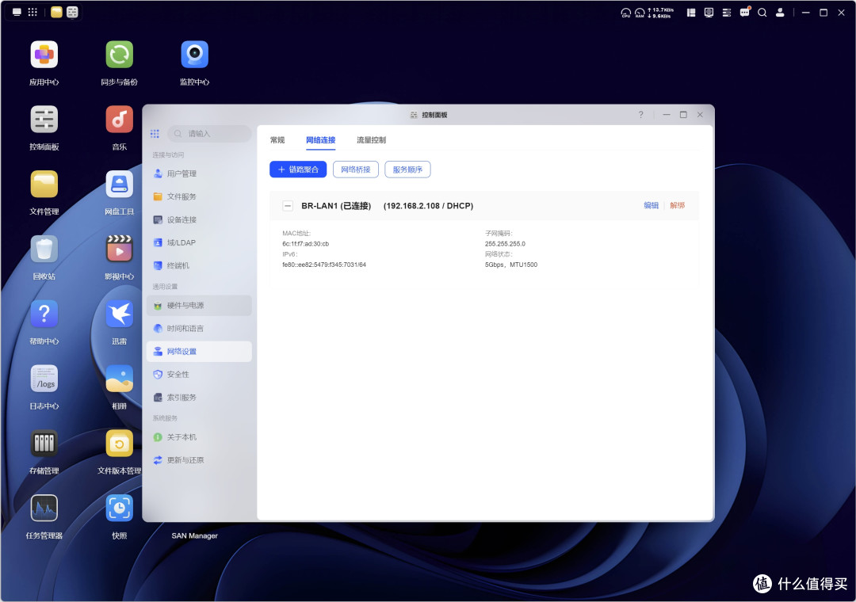
Task: Click the task list icon in top bar
Action: tap(727, 13)
